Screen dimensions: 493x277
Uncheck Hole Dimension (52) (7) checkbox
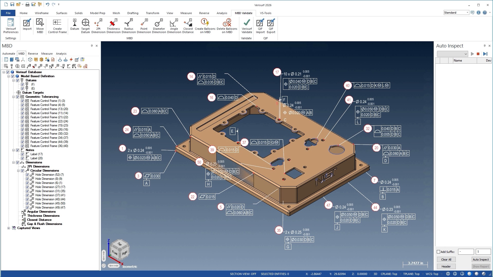coord(27,175)
